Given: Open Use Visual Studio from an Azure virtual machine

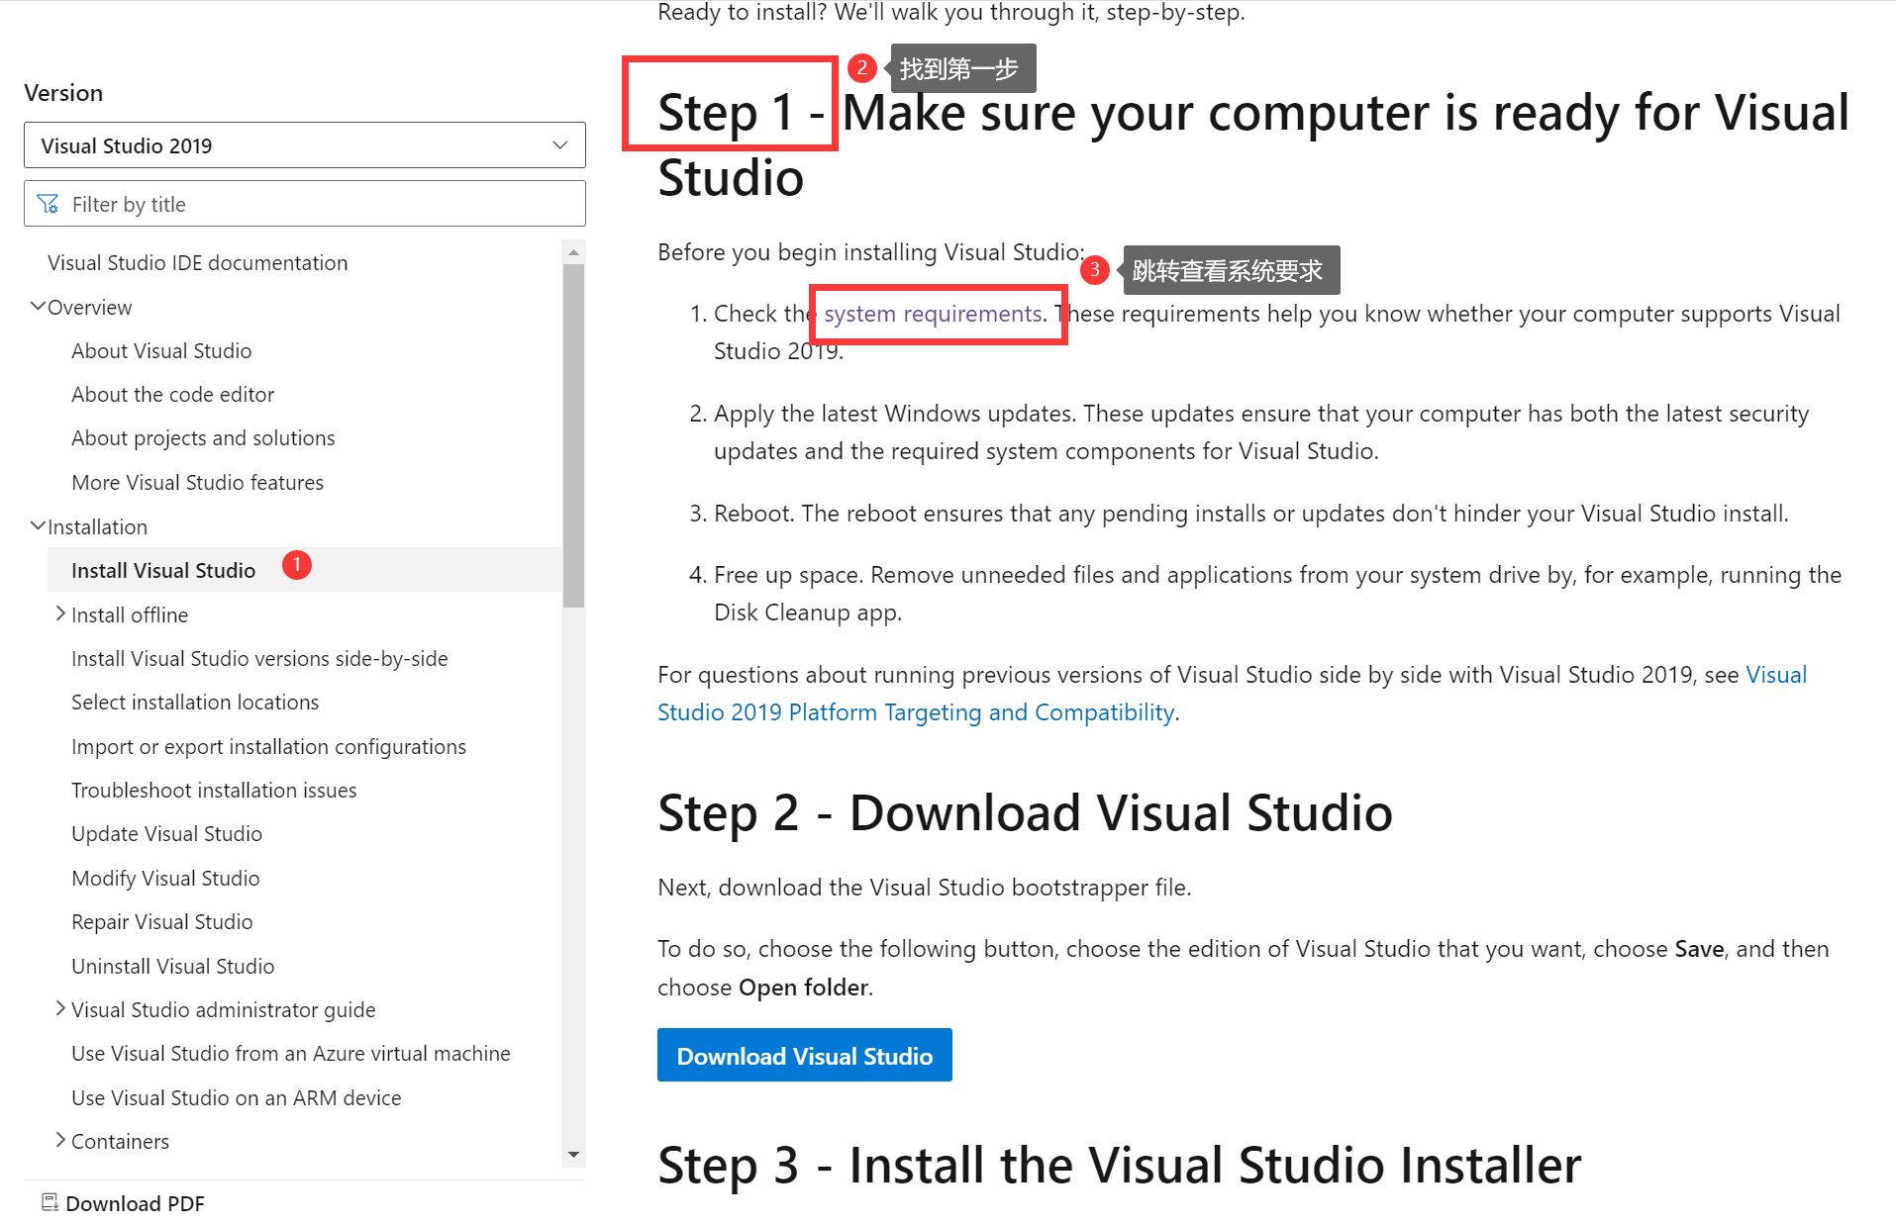Looking at the screenshot, I should point(290,1054).
